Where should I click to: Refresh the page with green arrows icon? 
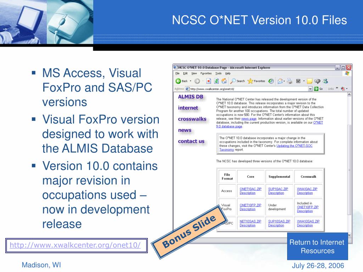(217, 81)
